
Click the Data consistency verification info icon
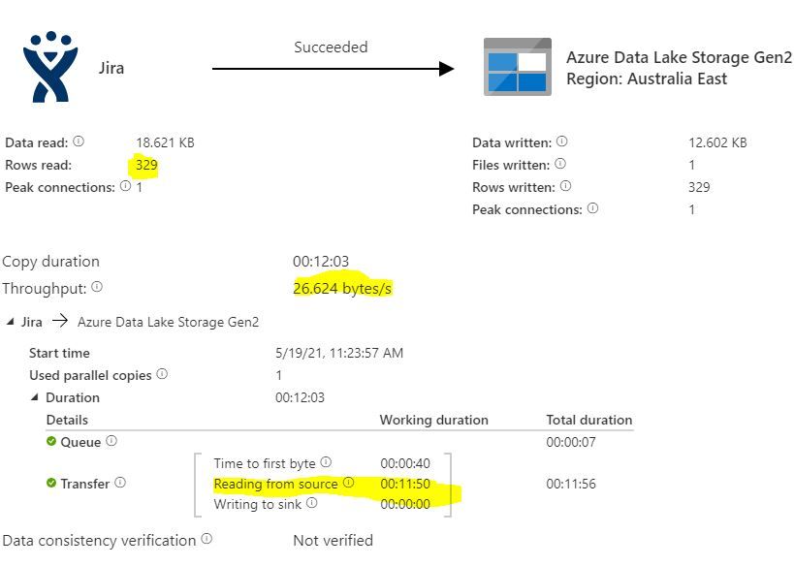point(206,539)
